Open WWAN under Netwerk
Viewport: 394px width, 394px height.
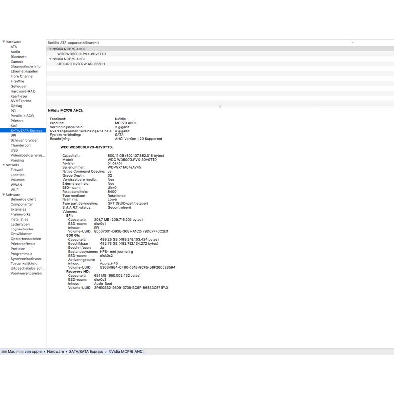16,185
